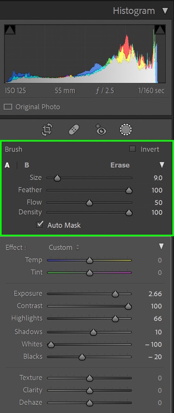The image size is (174, 413).
Task: Select the Red Eye Correction tool
Action: pyautogui.click(x=100, y=129)
